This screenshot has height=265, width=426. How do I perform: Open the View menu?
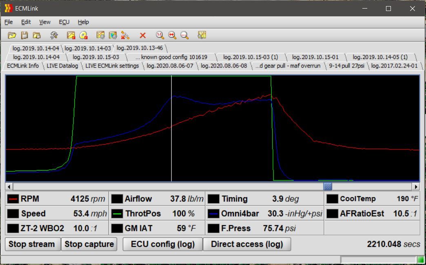click(x=44, y=22)
